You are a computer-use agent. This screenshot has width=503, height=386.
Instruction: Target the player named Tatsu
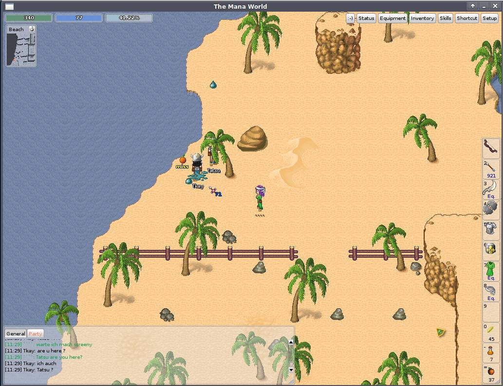[x=210, y=156]
